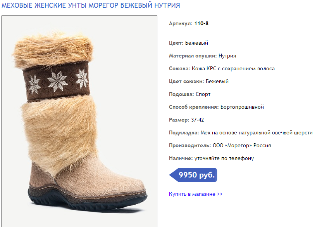The width and height of the screenshot is (322, 228).
Task: Click the 'Подошва: Спорт' line
Action: (x=189, y=94)
